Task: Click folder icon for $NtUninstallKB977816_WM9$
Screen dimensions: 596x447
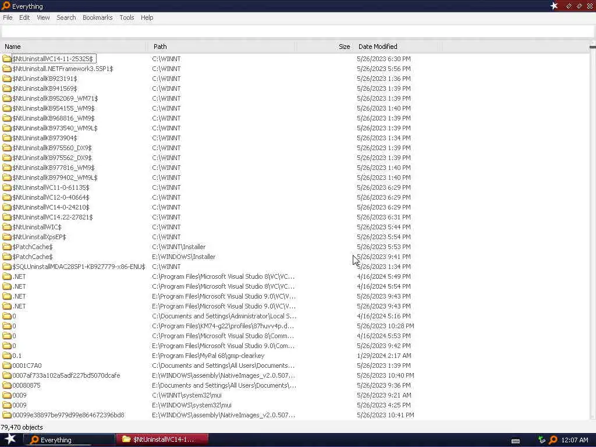Action: click(7, 167)
